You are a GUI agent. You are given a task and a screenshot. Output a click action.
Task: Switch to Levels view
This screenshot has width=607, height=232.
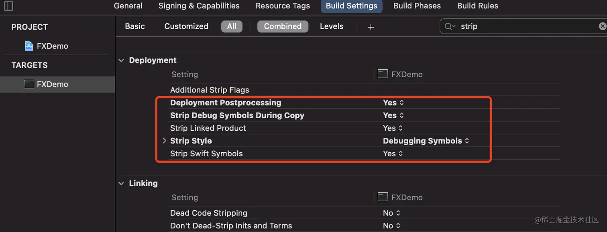(x=331, y=26)
